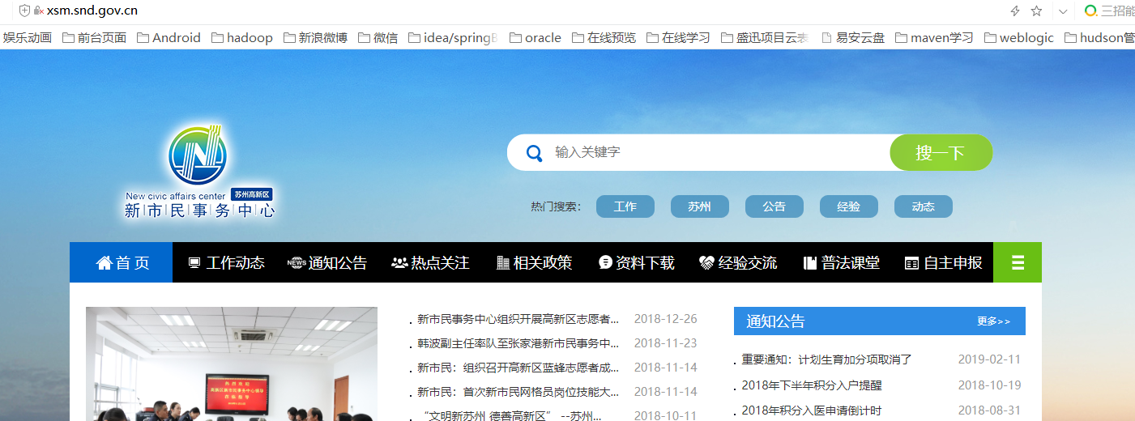Screen dimensions: 1135x421
Task: Open the 娱乐动画 bookmark
Action: (x=27, y=37)
